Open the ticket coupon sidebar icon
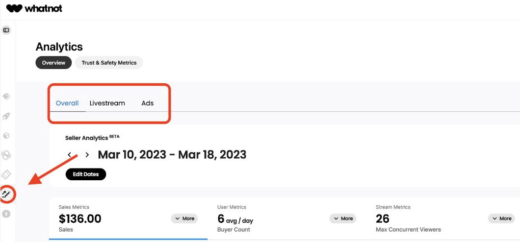 pos(6,175)
